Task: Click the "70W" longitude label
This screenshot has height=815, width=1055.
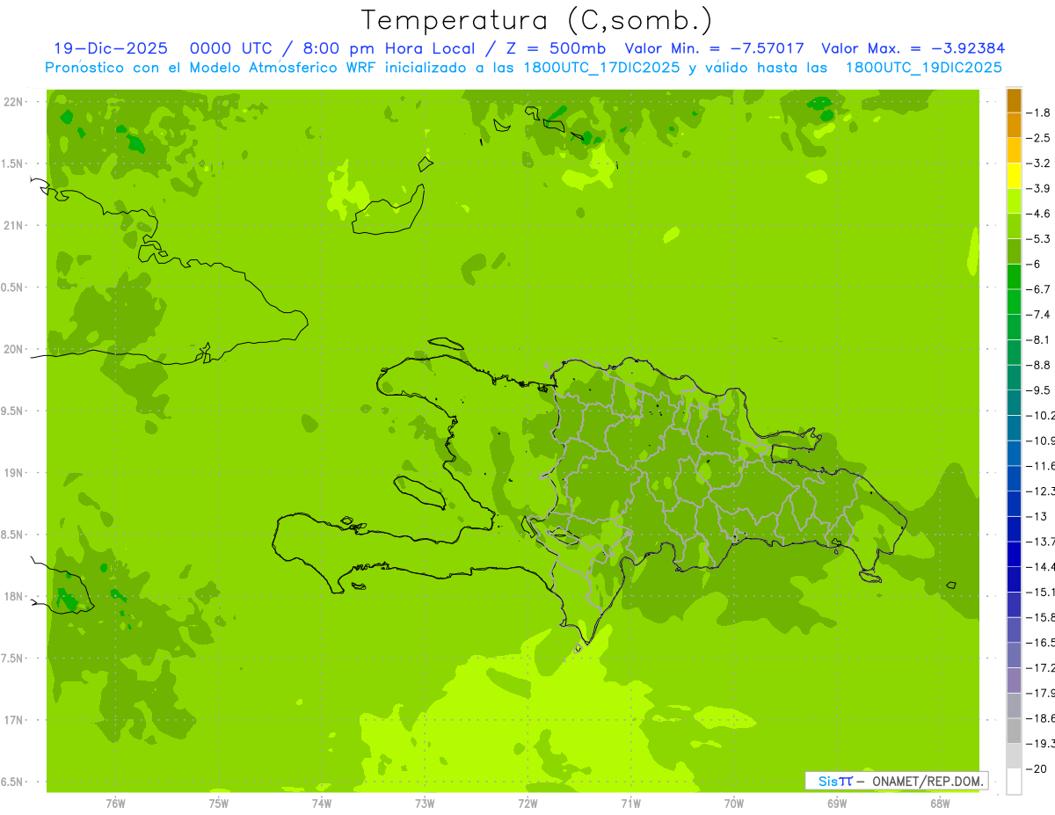Action: click(x=733, y=804)
